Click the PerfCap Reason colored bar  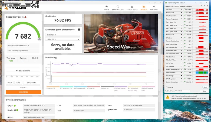(202, 73)
